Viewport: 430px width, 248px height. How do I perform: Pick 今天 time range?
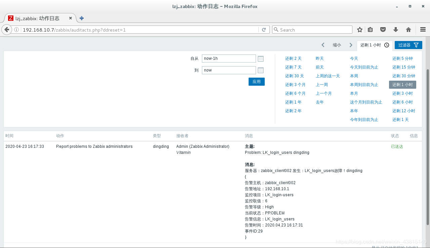pyautogui.click(x=354, y=58)
